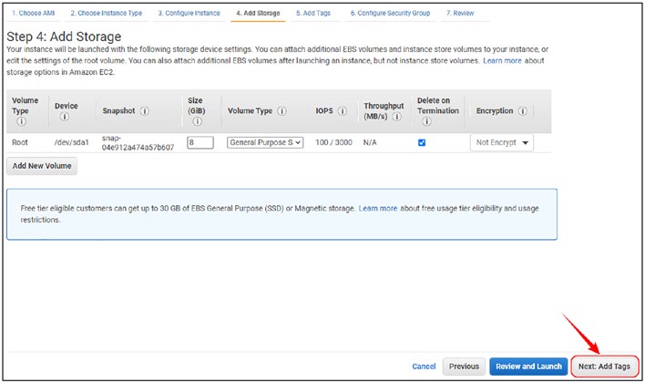Click the info icon under Device header

[x=64, y=117]
